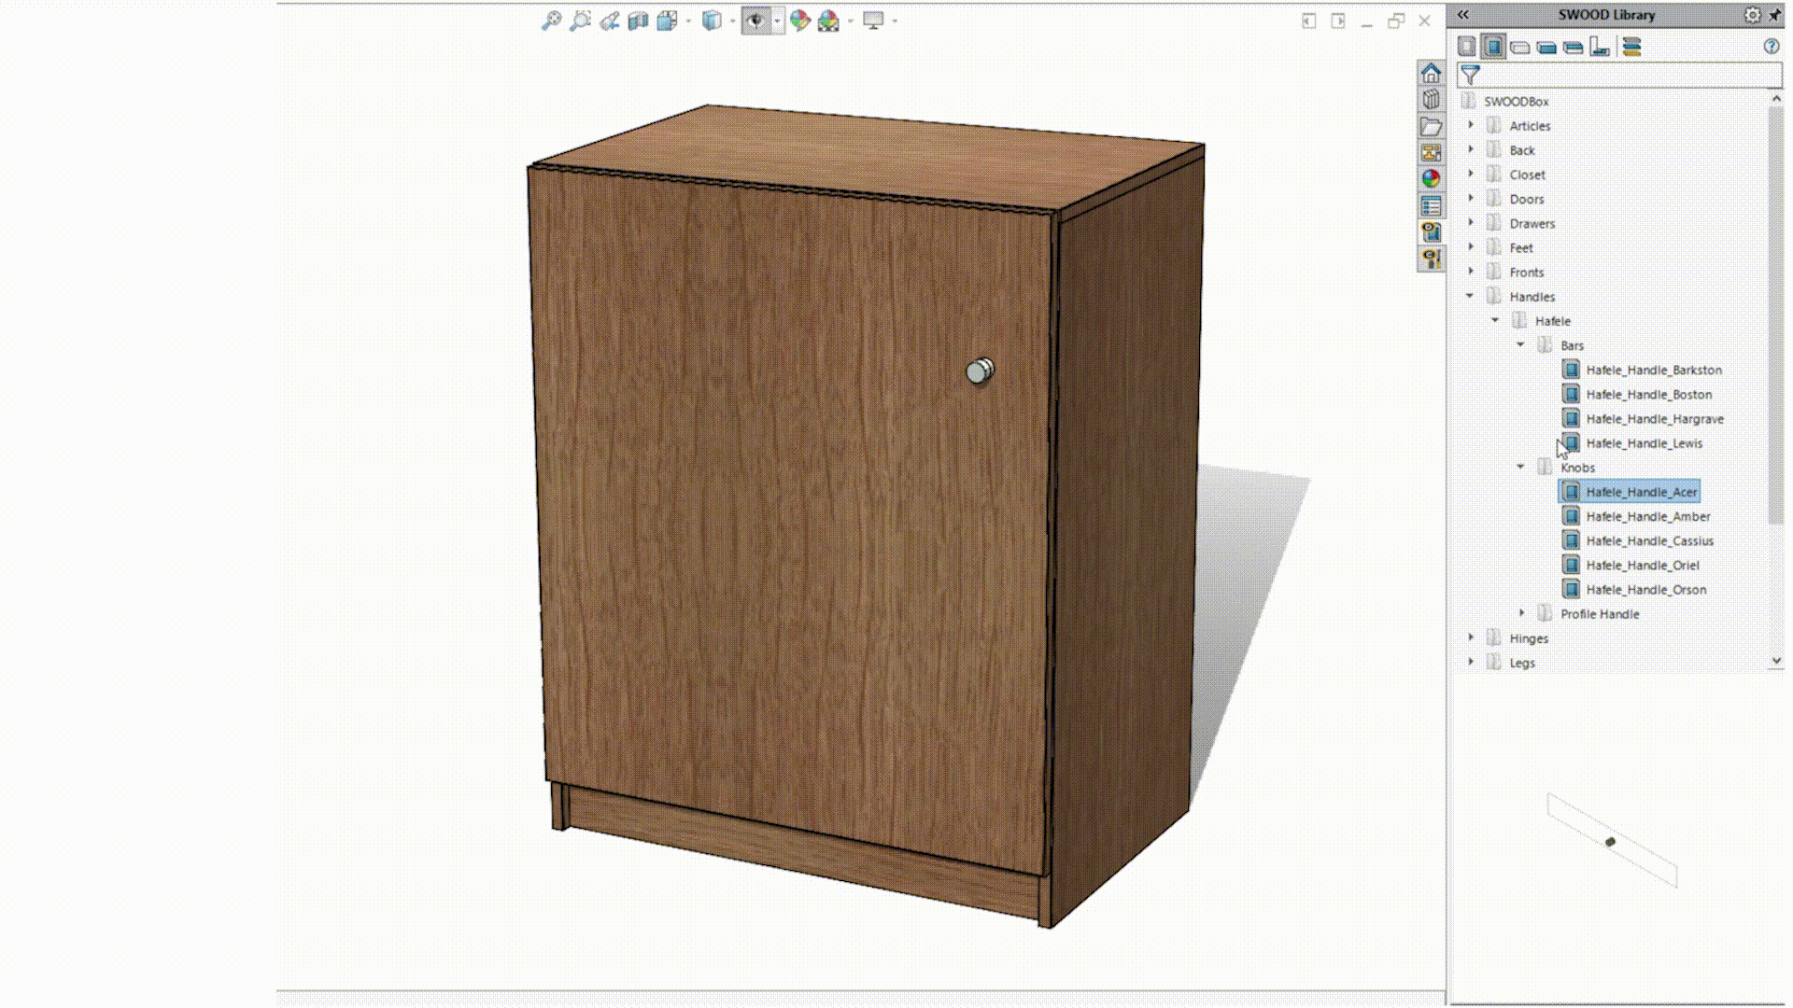Click the library tree scroll down arrow

point(1776,661)
